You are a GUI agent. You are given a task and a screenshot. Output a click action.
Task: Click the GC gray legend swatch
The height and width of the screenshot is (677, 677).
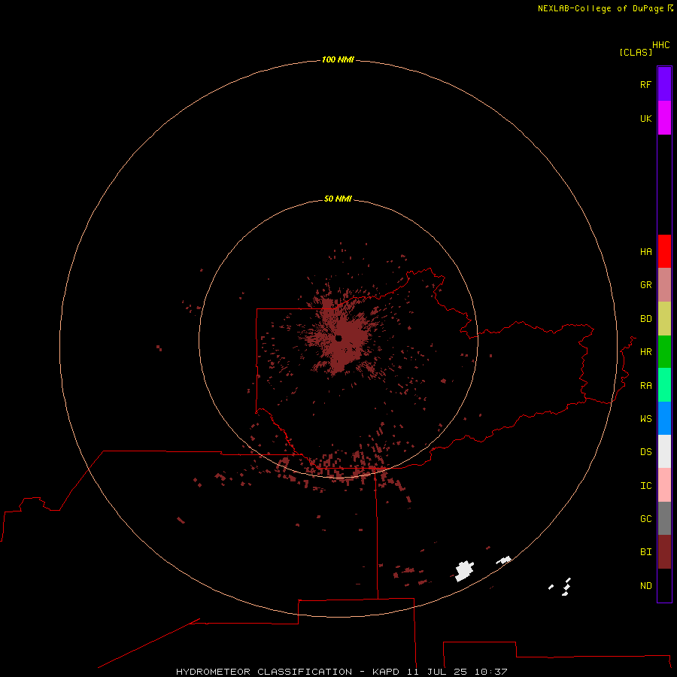click(664, 518)
